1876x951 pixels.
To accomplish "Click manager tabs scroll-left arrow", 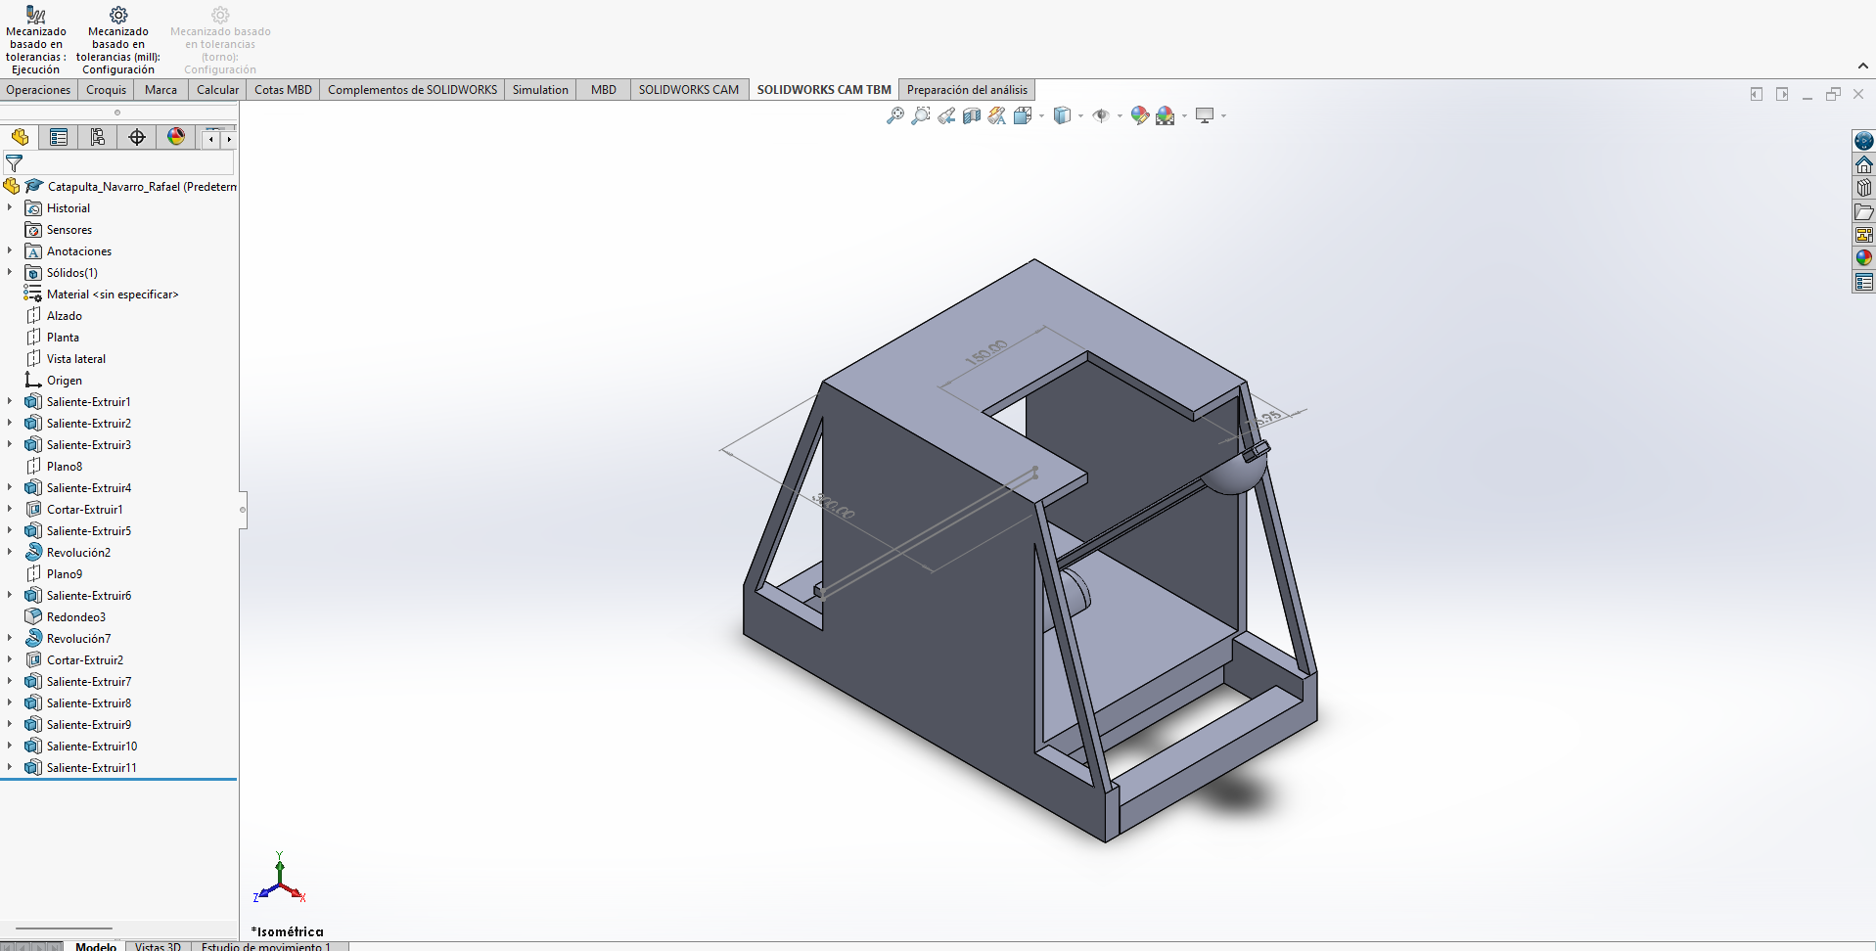I will click(x=211, y=139).
